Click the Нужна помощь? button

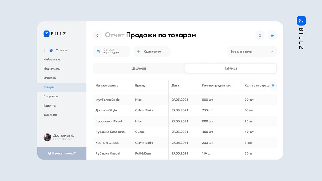pyautogui.click(x=62, y=153)
